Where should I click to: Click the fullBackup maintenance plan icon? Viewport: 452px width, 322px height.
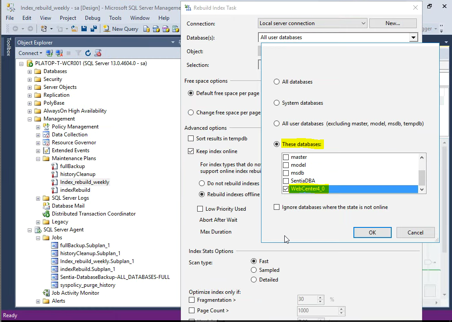pyautogui.click(x=55, y=166)
